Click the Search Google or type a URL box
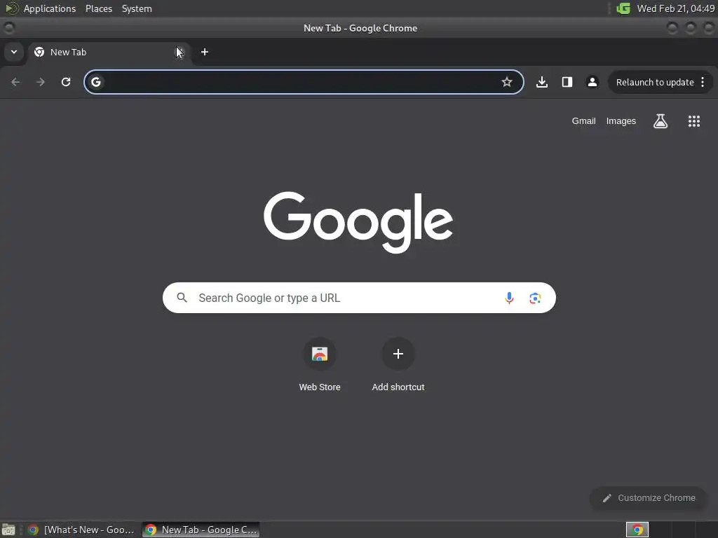The width and height of the screenshot is (718, 538). 359,298
